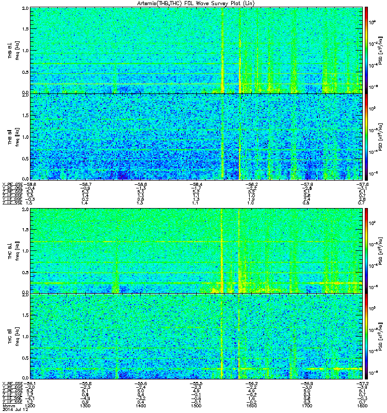The height and width of the screenshot is (413, 387).
Task: Click the 1300 time tick label
Action: click(x=85, y=406)
